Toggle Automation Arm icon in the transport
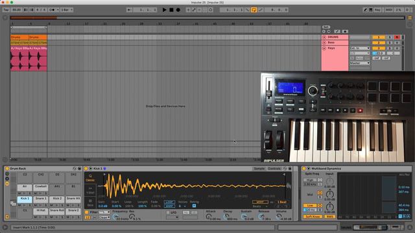Image resolution: width=415 pixels, height=233 pixels. click(x=194, y=10)
